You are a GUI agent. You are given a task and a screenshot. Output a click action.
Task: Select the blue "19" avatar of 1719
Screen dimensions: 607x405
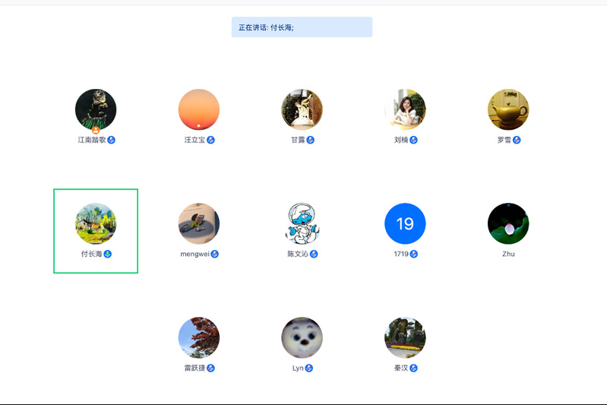pyautogui.click(x=406, y=223)
